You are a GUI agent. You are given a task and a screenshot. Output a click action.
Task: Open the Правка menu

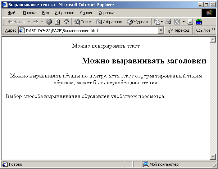pos(30,13)
